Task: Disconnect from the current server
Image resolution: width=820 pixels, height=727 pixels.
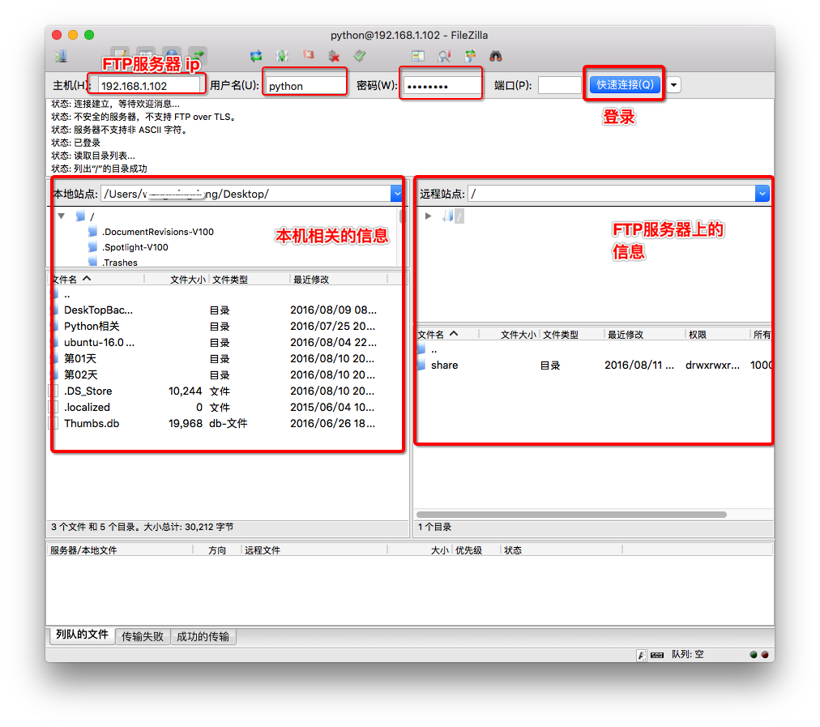Action: click(x=334, y=56)
